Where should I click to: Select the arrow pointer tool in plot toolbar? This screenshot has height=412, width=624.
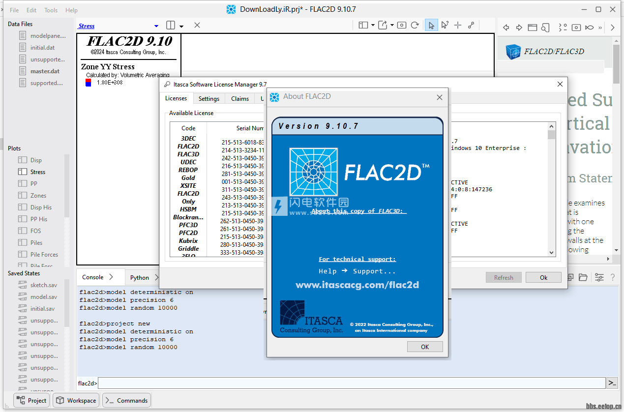[x=431, y=26]
